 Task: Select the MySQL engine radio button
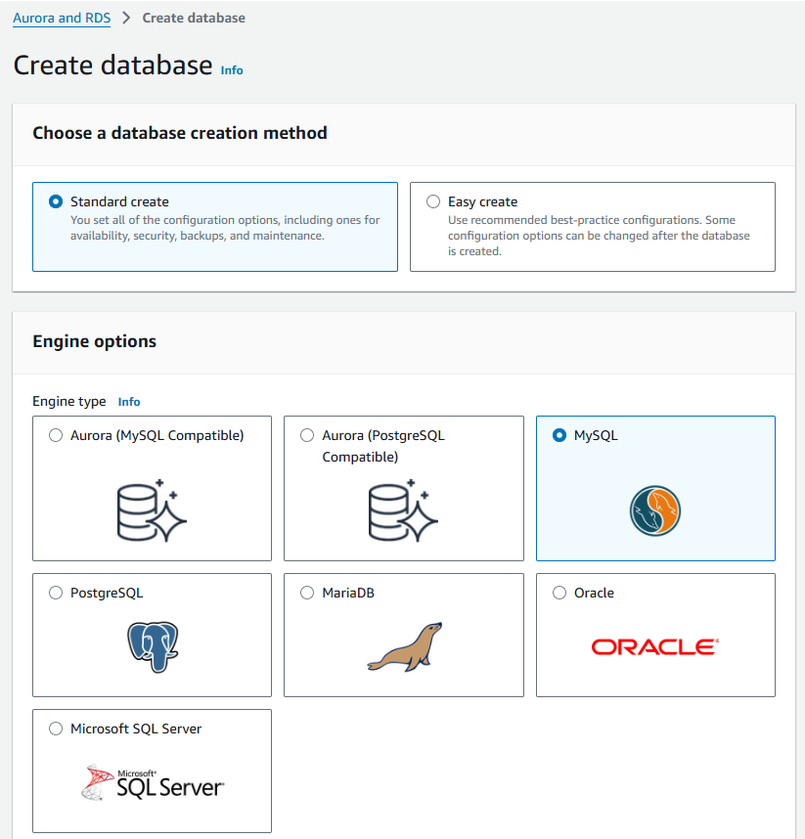click(559, 435)
